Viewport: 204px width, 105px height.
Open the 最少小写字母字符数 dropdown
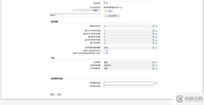(129, 31)
